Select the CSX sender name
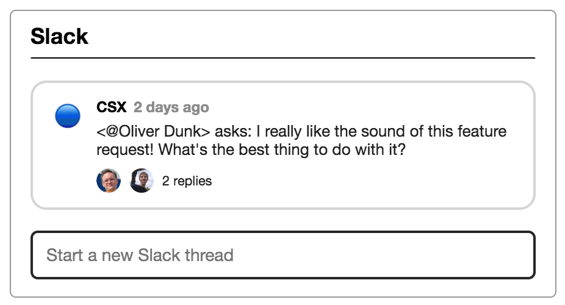Viewport: 565px width, 305px height. (x=111, y=107)
